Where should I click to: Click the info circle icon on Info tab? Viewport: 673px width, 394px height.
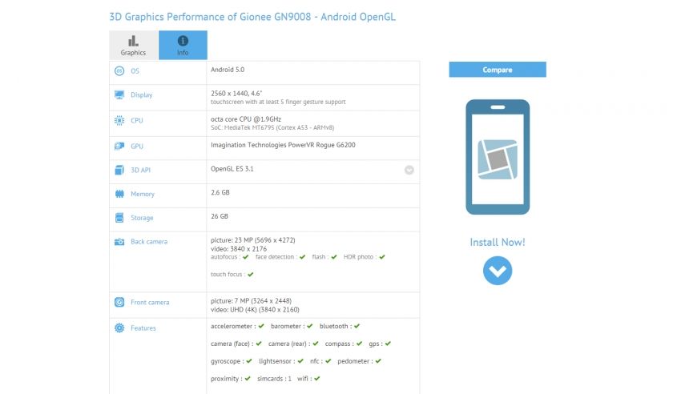(x=183, y=41)
